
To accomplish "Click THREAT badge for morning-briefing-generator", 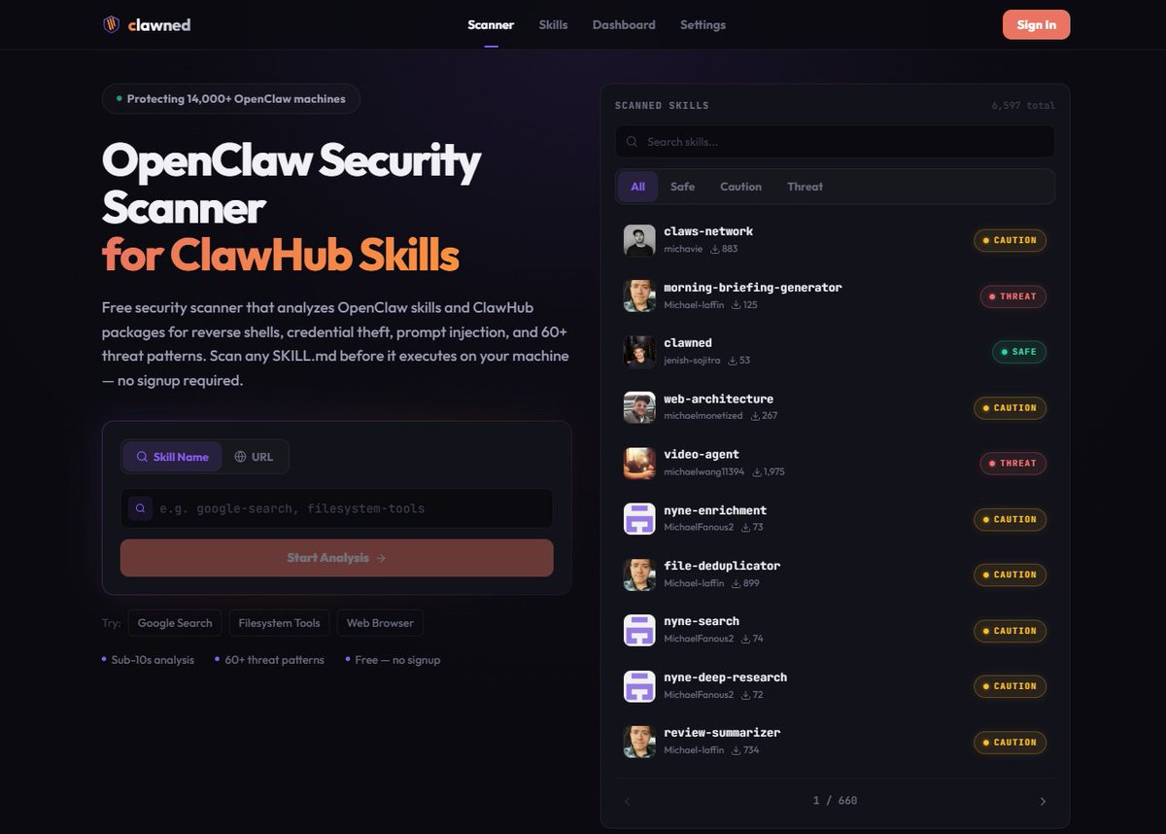I will (1012, 296).
